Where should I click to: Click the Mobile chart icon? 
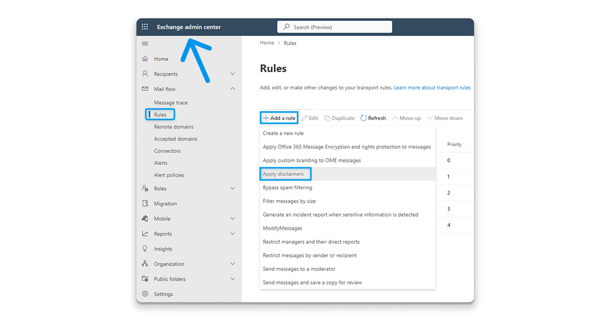[145, 219]
